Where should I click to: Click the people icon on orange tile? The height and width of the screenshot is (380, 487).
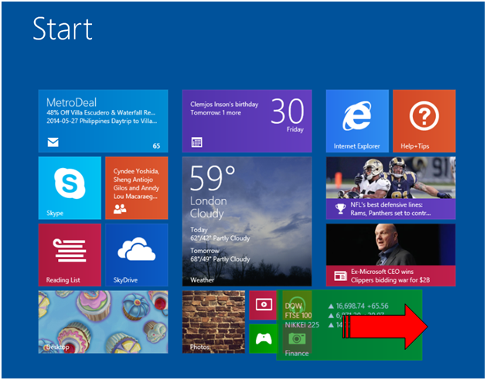[120, 209]
